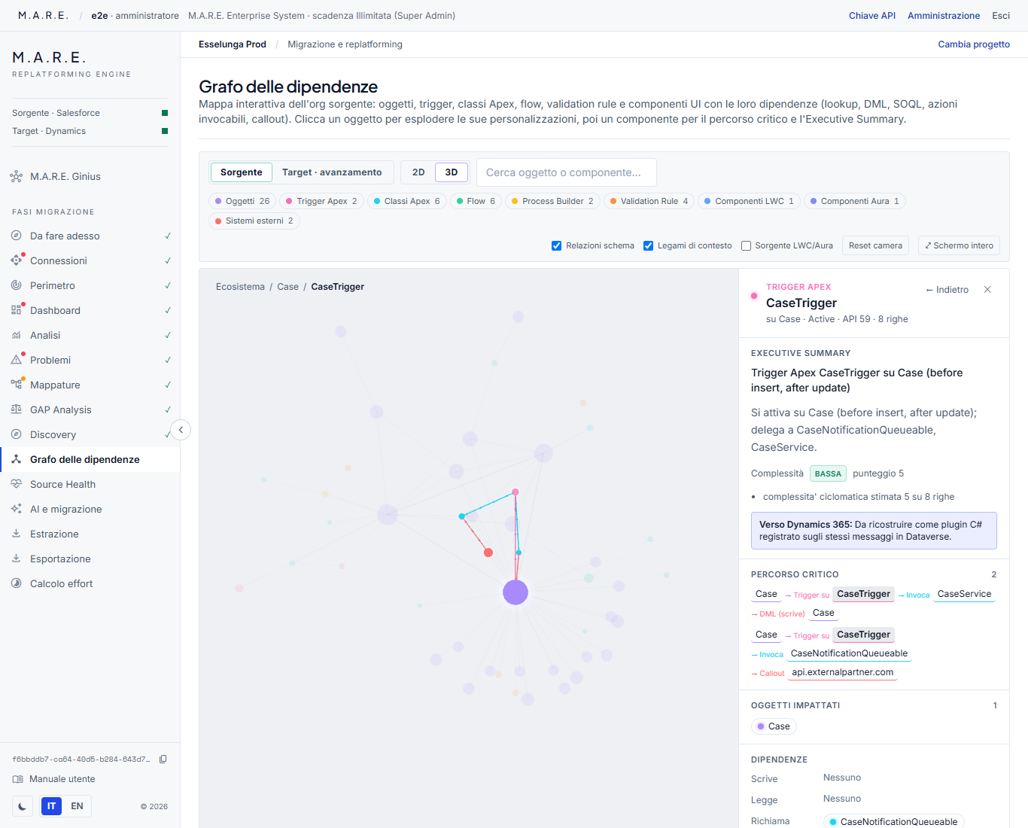Select Target · avanzamento tab

point(332,172)
